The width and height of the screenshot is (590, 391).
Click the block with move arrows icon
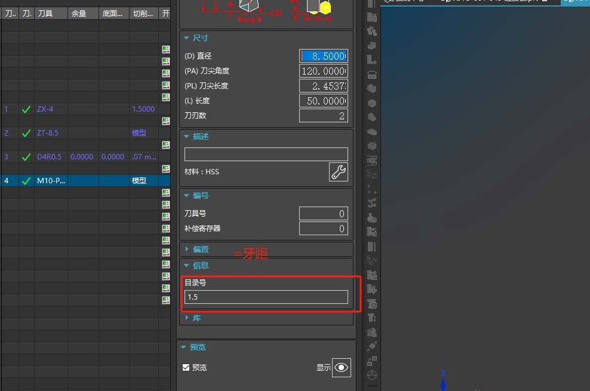click(x=372, y=290)
